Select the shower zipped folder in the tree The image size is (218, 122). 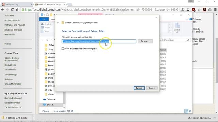coord(50,94)
